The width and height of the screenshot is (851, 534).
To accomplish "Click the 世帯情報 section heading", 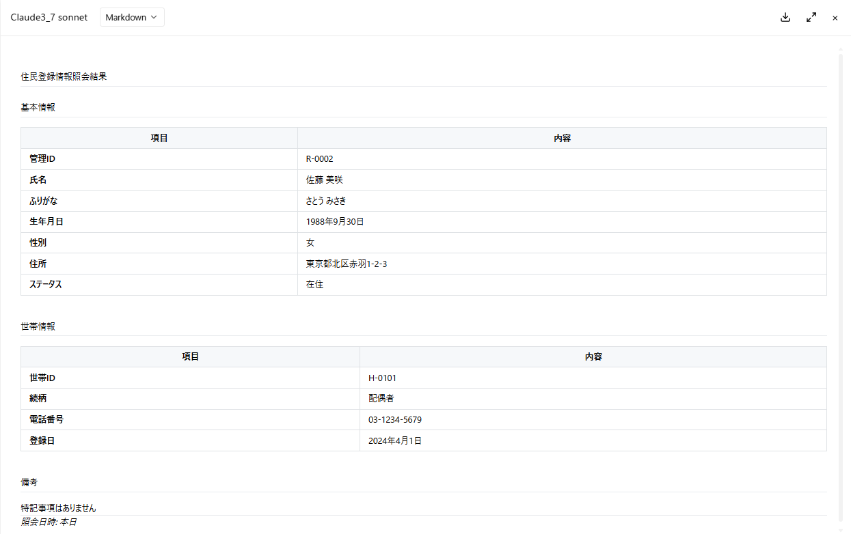I will coord(38,326).
